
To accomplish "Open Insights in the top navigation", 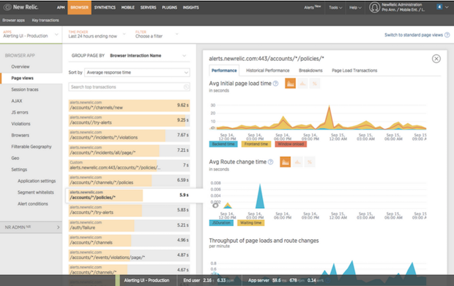I will [191, 7].
